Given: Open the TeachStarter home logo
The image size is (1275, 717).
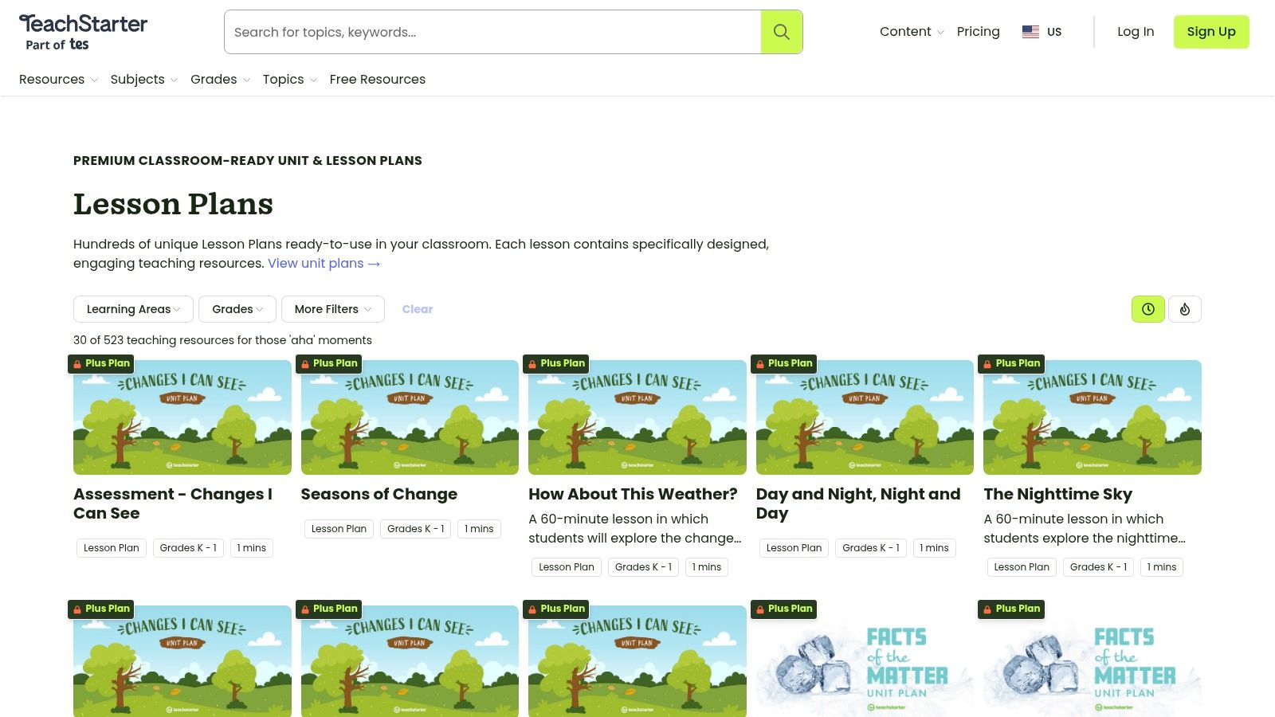Looking at the screenshot, I should [83, 32].
